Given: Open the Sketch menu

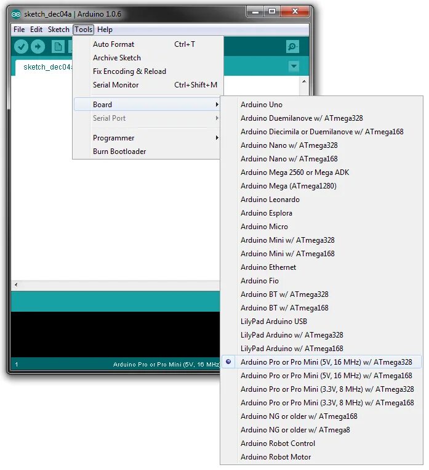Looking at the screenshot, I should [x=58, y=30].
